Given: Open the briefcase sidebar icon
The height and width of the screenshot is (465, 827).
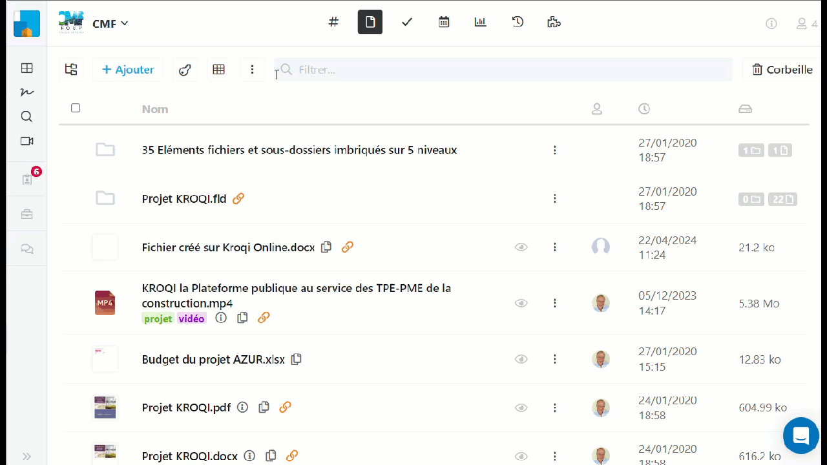Looking at the screenshot, I should (26, 214).
